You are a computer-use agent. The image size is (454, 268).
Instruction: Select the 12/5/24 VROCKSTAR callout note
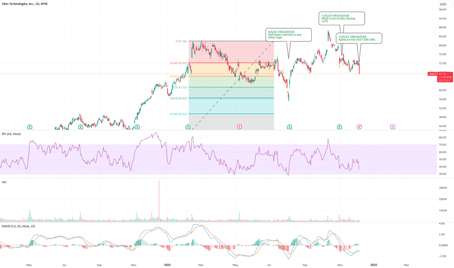359,38
